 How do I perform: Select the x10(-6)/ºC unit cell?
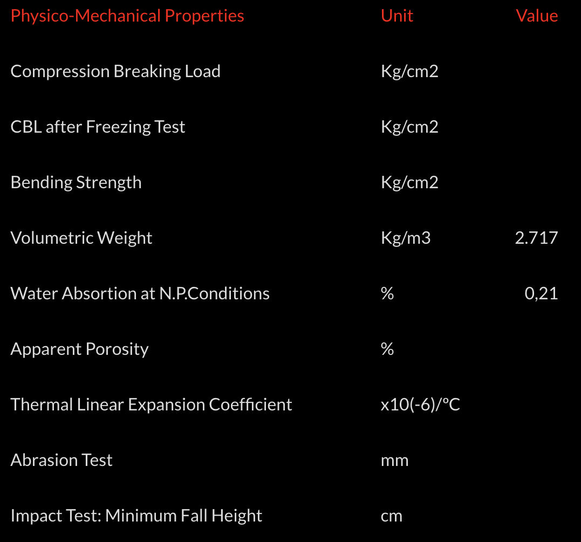click(x=420, y=404)
